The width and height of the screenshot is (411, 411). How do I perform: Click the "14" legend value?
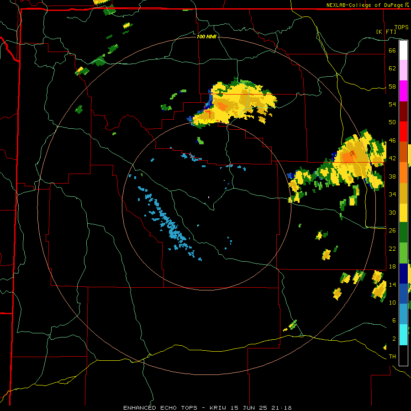[x=392, y=285]
